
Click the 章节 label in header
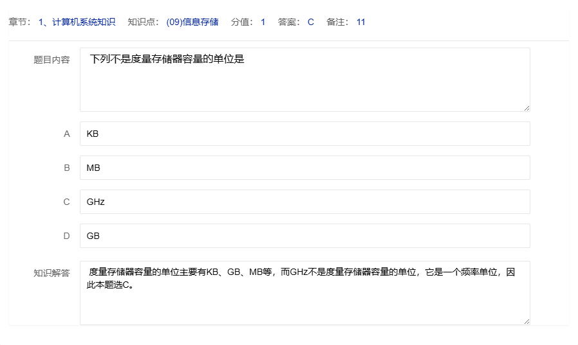20,22
